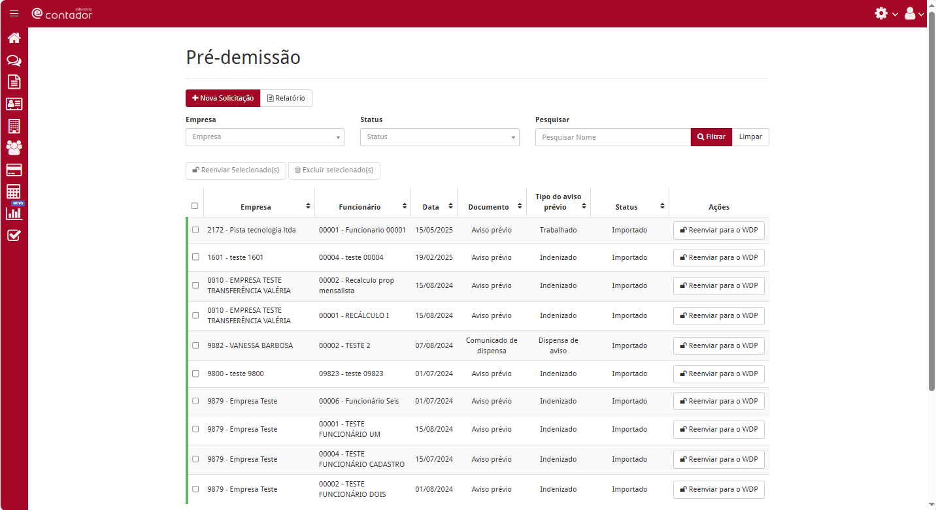Focus the Pesquisar Nome search field
Image resolution: width=936 pixels, height=510 pixels.
click(x=612, y=137)
